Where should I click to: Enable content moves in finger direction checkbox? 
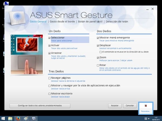coord(100,52)
